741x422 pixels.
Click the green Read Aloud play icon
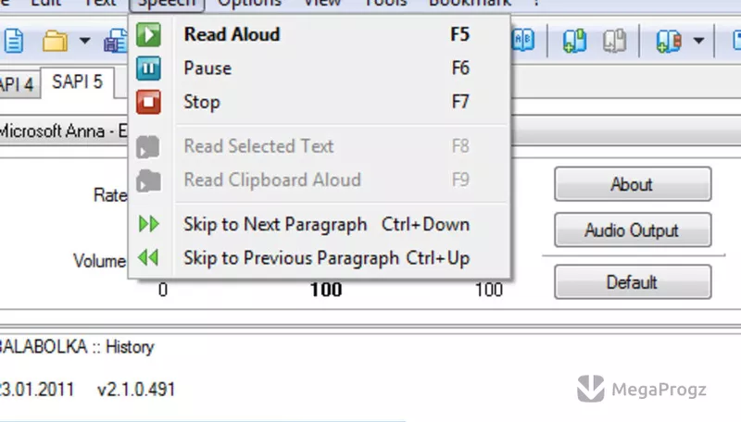[148, 34]
